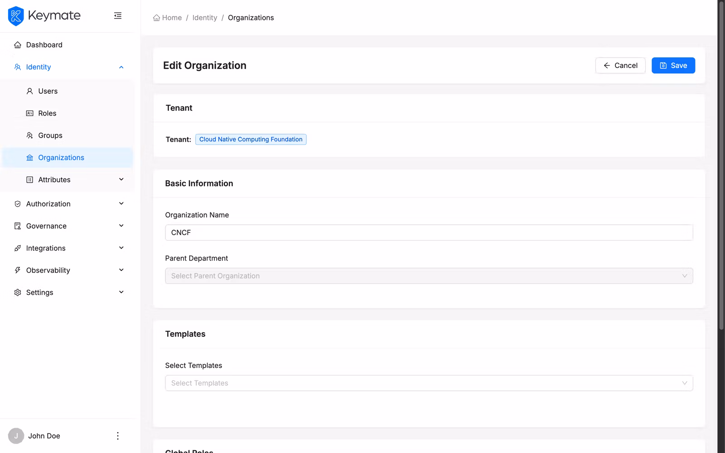Expand the Attributes submenu
This screenshot has height=453, width=725.
point(121,179)
